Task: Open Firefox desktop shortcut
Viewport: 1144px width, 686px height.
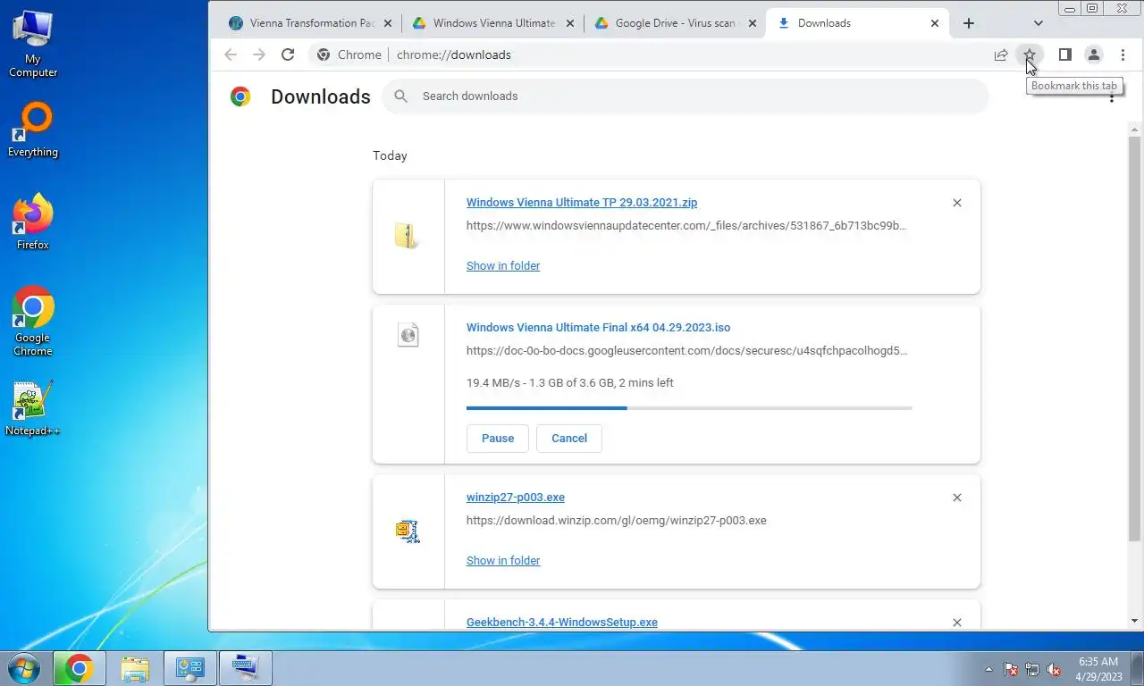Action: pyautogui.click(x=33, y=222)
